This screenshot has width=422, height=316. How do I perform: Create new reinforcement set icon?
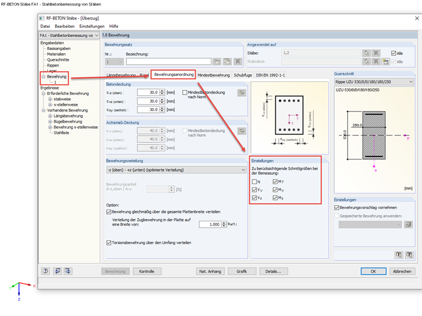pos(217,62)
